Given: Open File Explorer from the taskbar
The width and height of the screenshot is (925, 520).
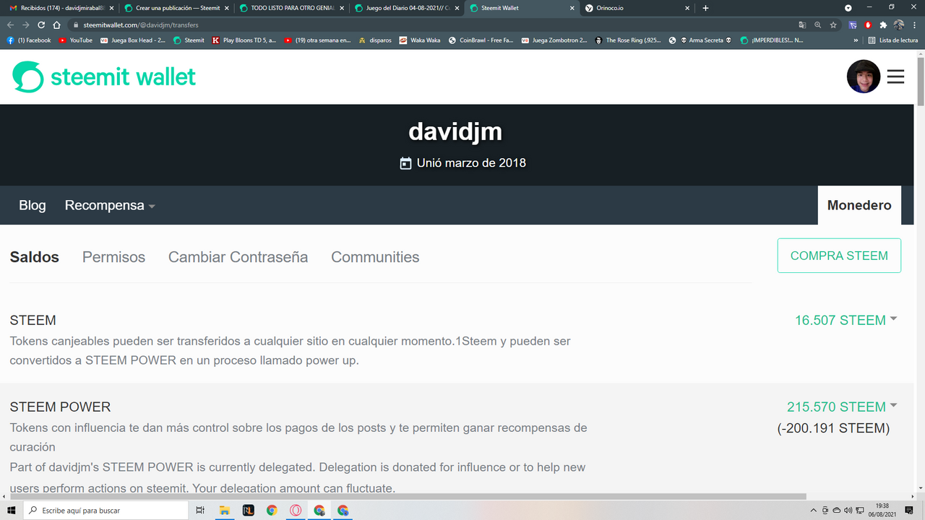Looking at the screenshot, I should (224, 511).
